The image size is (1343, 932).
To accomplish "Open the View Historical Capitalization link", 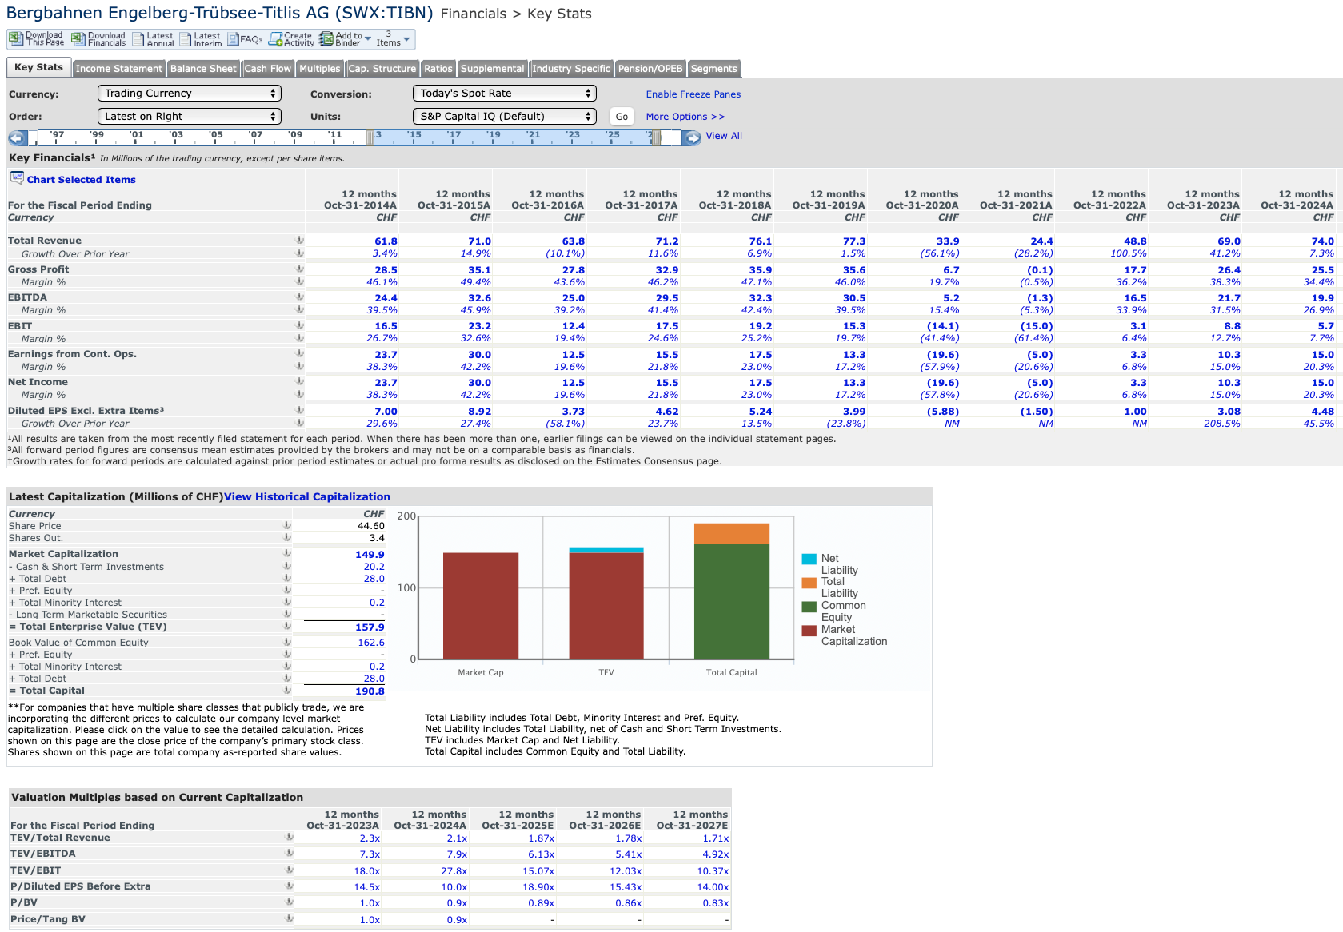I will pos(307,496).
